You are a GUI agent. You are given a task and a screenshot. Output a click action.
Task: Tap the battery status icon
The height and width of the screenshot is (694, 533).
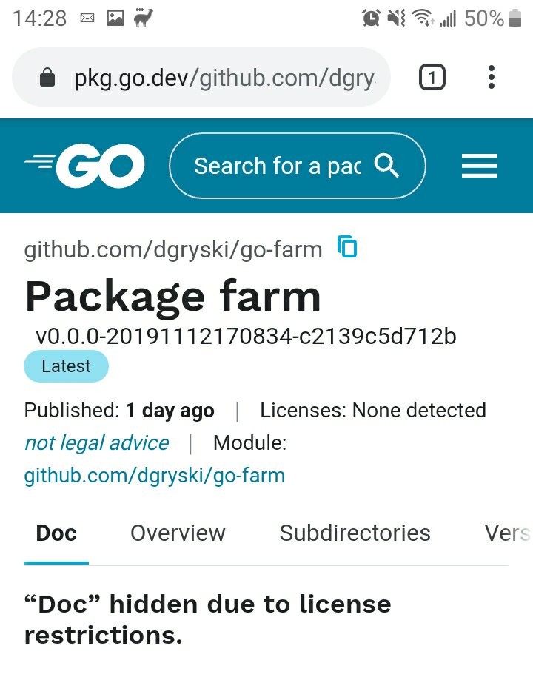tap(516, 18)
